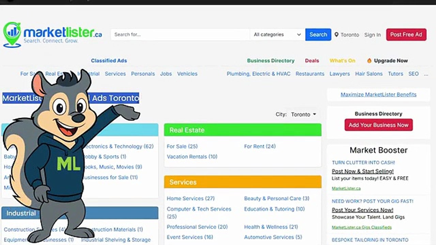Open Books, Music, Movies (9)
436x245 pixels.
(112, 167)
